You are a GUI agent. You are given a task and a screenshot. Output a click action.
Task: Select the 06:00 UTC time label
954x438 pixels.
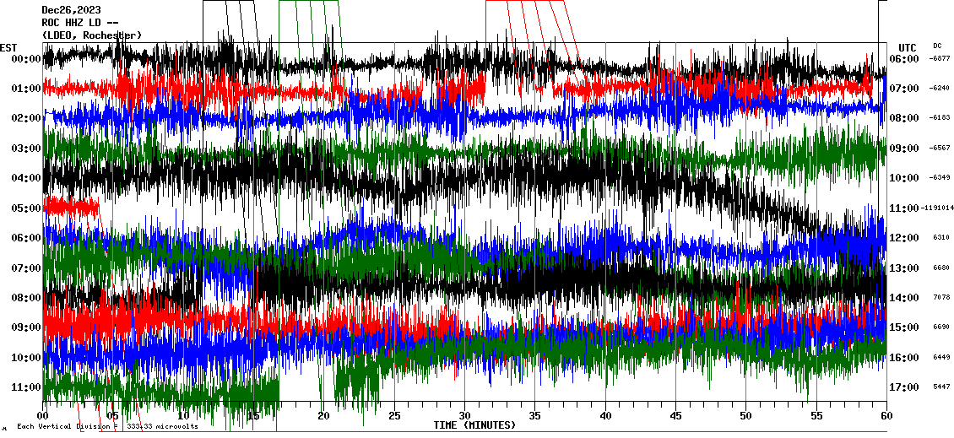pos(905,58)
